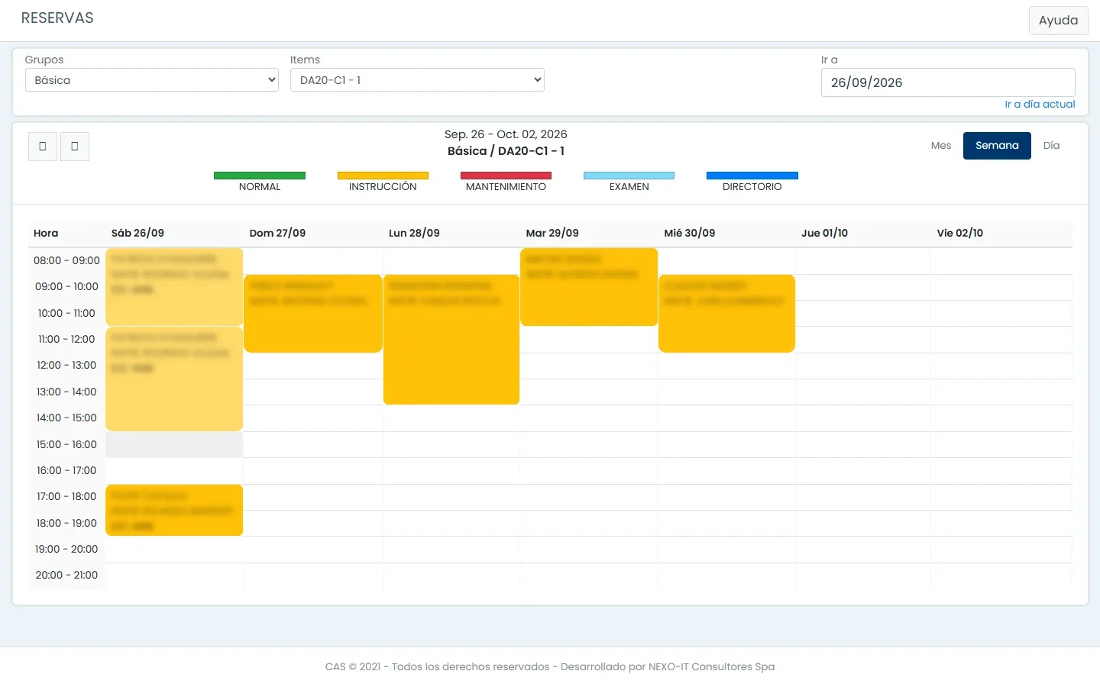This screenshot has height=687, width=1100.
Task: Open Saturday's reservation starting at 11:00
Action: [x=174, y=379]
